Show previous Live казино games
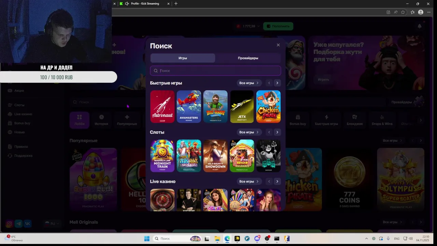This screenshot has width=437, height=246. pyautogui.click(x=269, y=181)
